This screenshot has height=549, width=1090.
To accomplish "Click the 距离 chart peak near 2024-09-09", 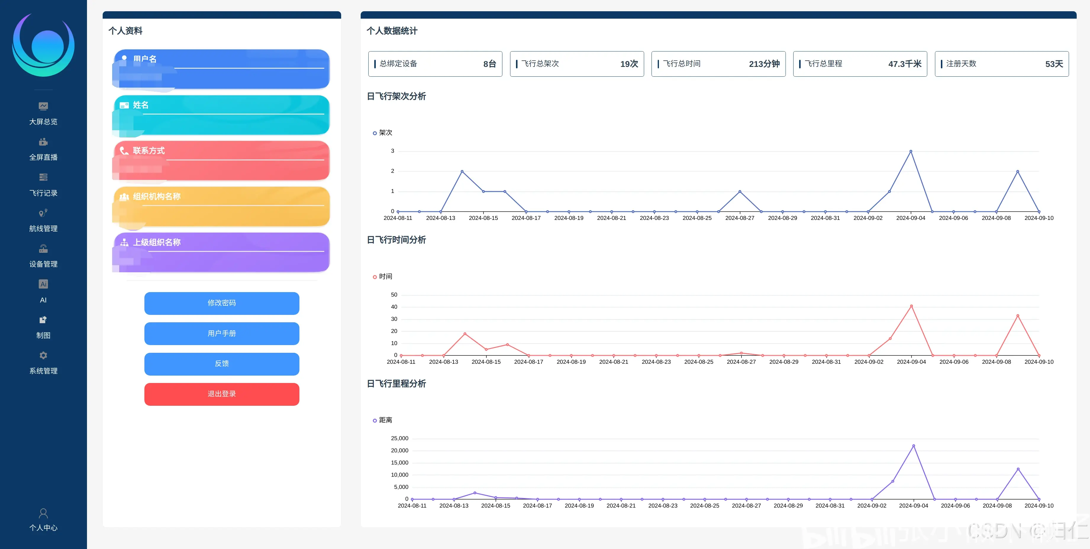I will 1018,469.
